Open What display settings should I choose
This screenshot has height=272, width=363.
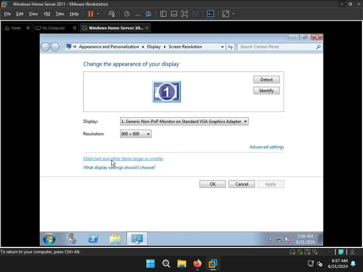click(x=119, y=168)
